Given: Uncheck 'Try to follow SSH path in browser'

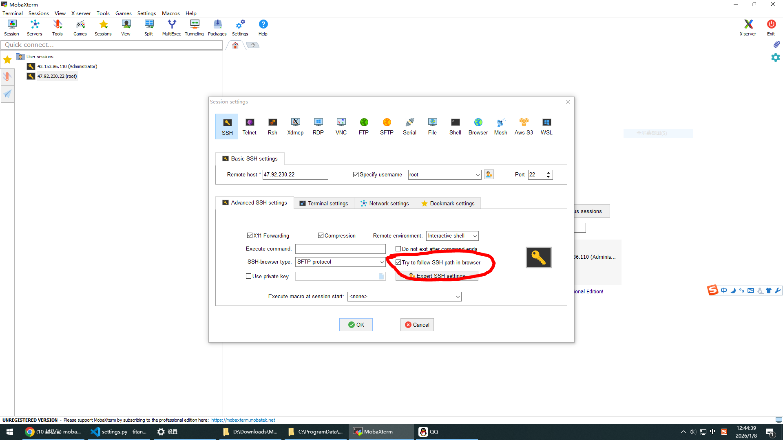Looking at the screenshot, I should pyautogui.click(x=398, y=262).
